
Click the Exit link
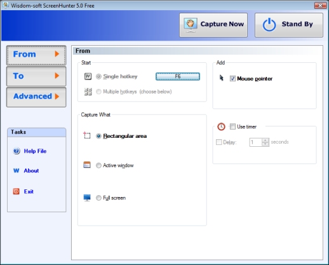29,191
